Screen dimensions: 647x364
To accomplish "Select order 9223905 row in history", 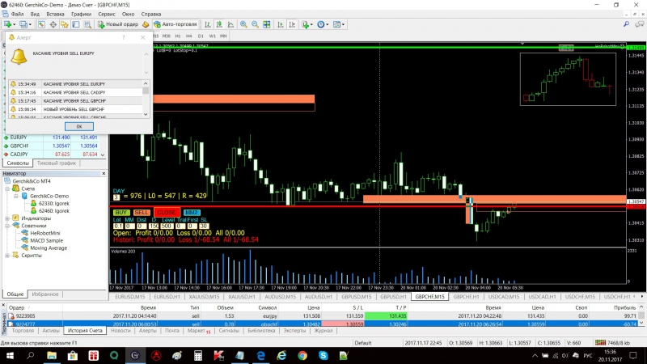I will pyautogui.click(x=322, y=315).
